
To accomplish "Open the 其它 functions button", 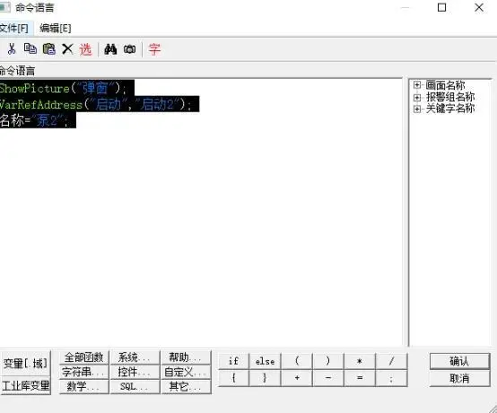I will pyautogui.click(x=186, y=387).
